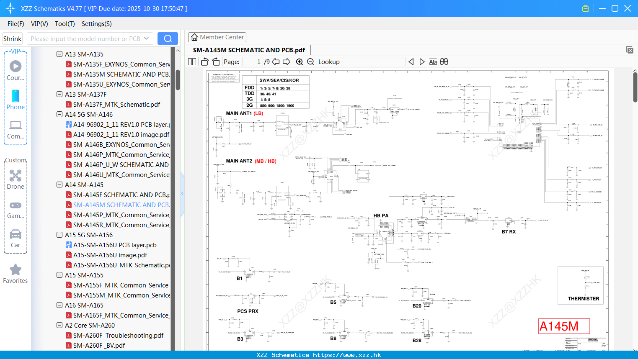Image resolution: width=638 pixels, height=359 pixels.
Task: Collapse the A13 SM-A137F folder
Action: pyautogui.click(x=59, y=94)
